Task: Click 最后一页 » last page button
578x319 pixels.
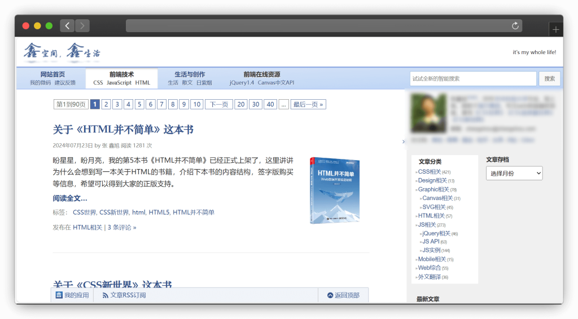Action: [x=308, y=104]
